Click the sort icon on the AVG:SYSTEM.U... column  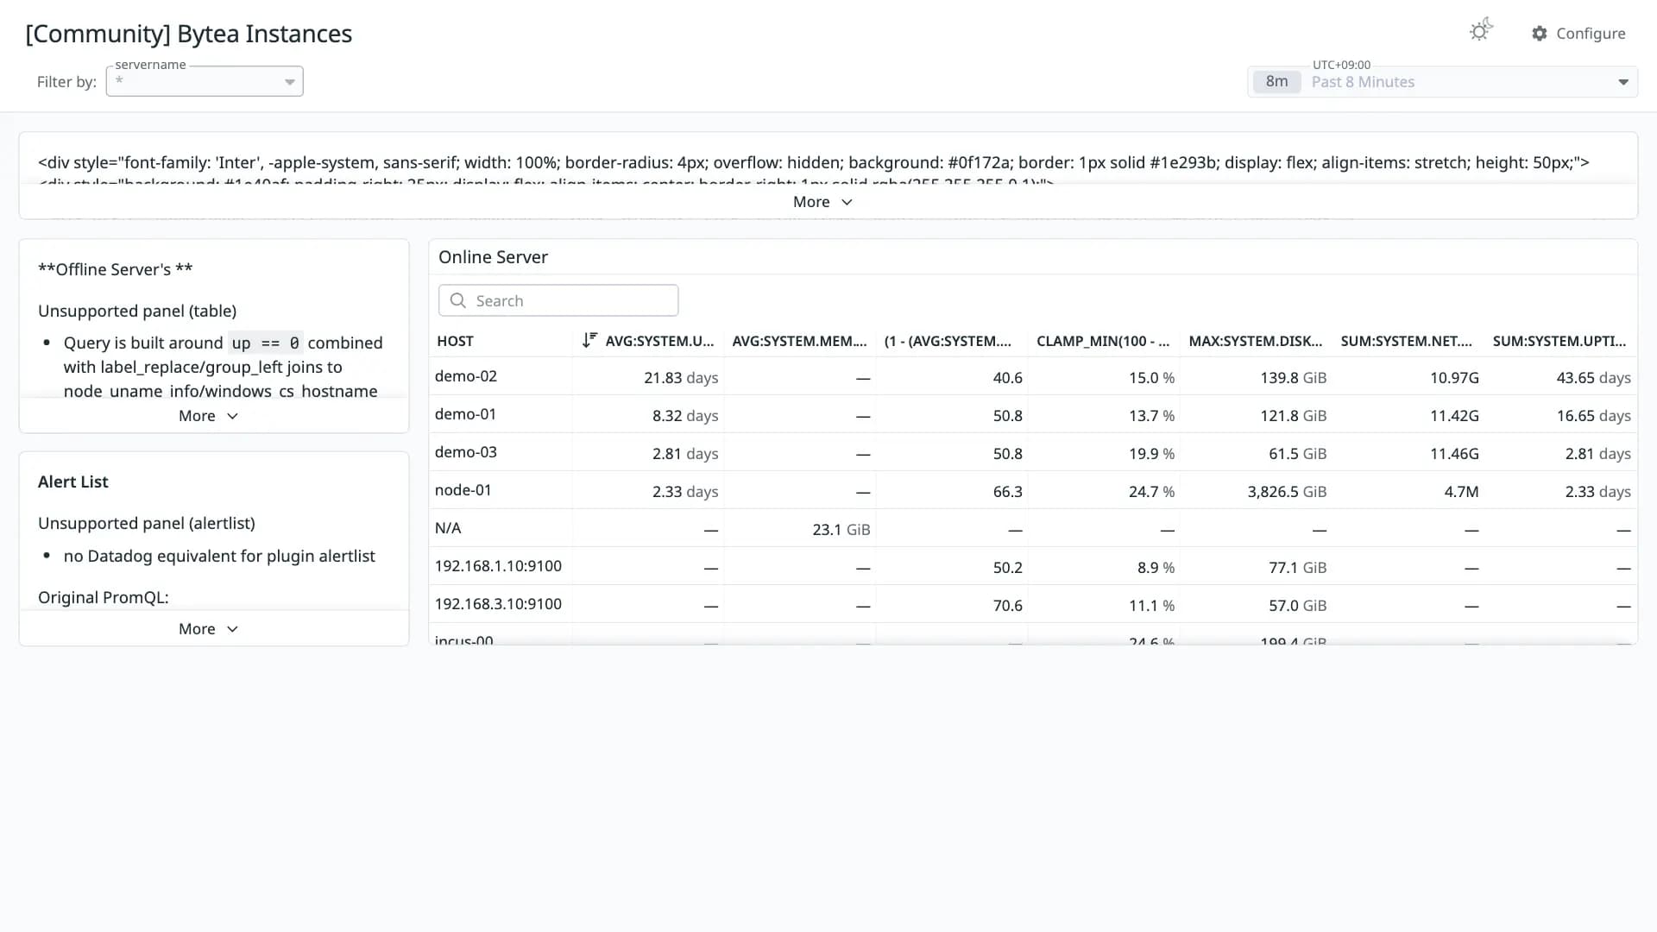589,340
